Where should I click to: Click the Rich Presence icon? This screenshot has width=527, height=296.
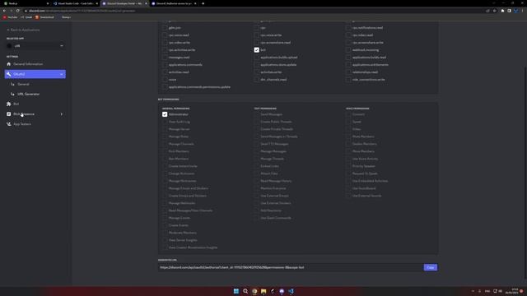click(x=9, y=114)
